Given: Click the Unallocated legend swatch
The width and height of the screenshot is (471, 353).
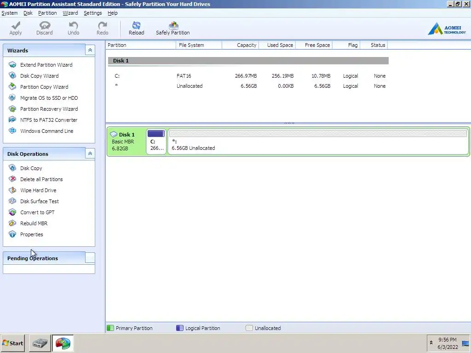Looking at the screenshot, I should coord(249,328).
